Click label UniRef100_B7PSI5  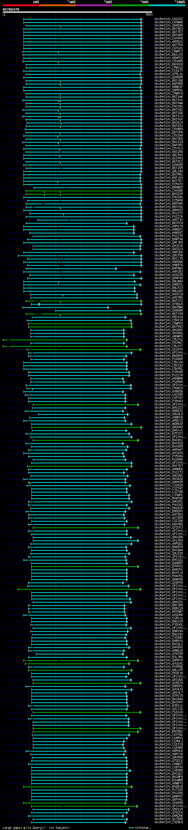[x=169, y=696]
